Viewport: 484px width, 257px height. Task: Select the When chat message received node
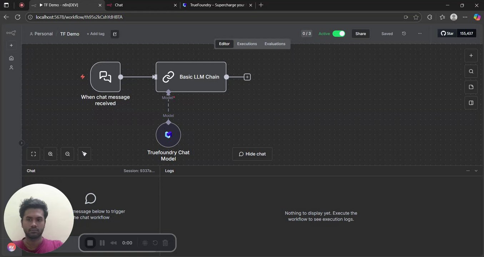pyautogui.click(x=105, y=77)
